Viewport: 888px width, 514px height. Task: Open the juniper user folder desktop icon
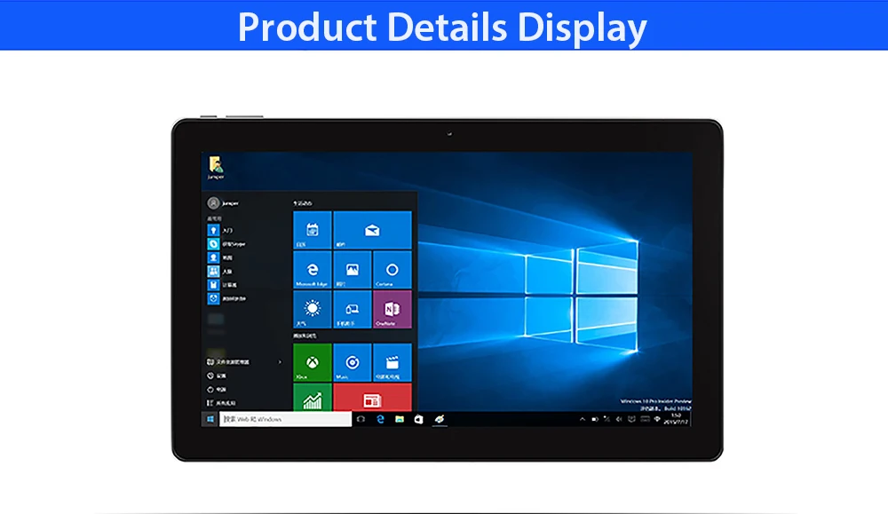216,168
